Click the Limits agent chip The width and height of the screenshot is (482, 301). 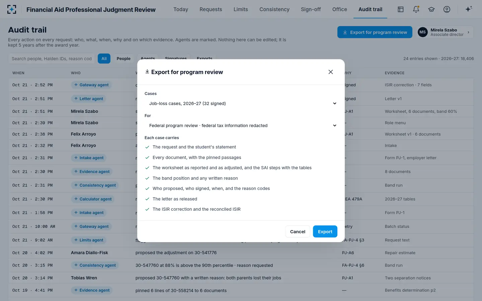tap(88, 240)
